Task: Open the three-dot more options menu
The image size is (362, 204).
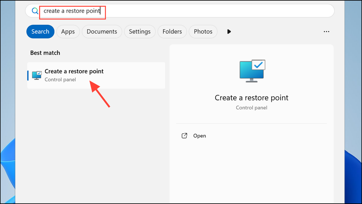Action: [326, 32]
